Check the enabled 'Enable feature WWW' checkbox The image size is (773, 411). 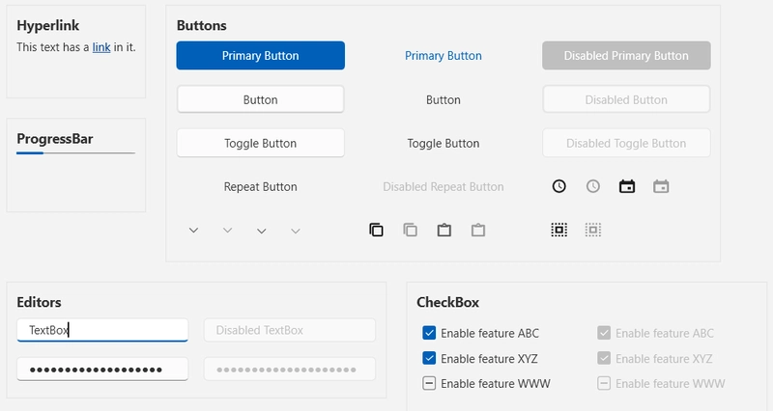(x=429, y=383)
